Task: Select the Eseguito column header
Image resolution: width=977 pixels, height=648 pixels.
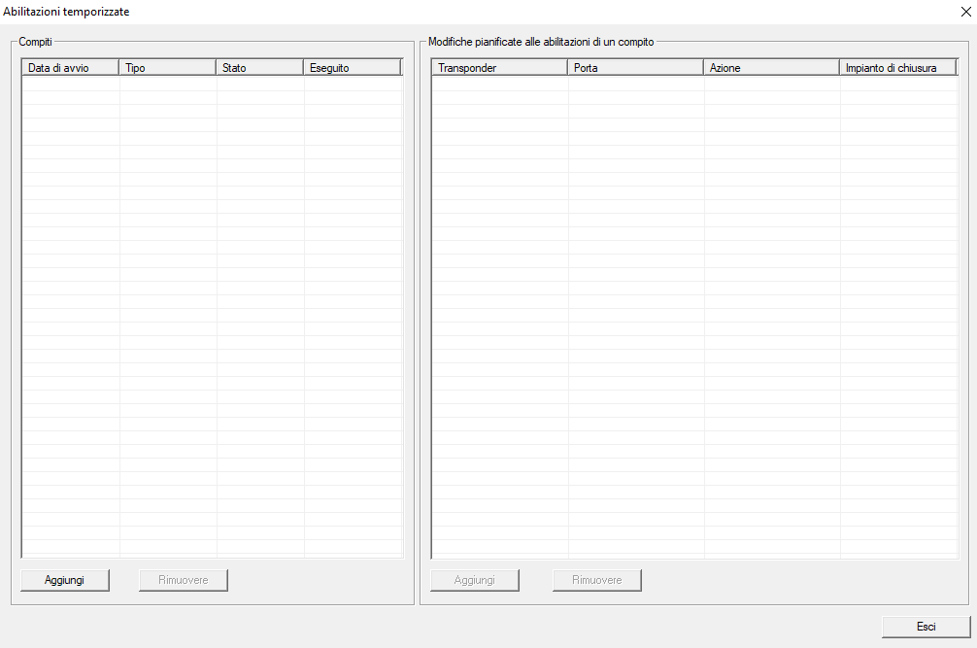Action: click(352, 68)
